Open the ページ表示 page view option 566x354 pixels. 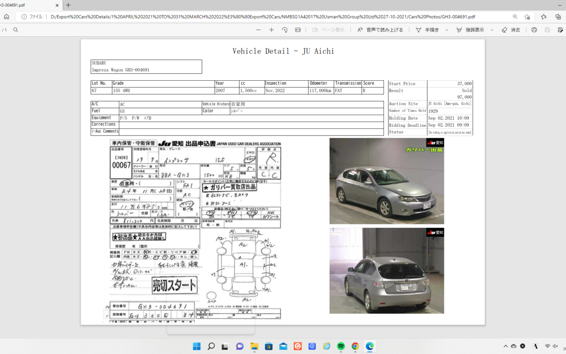coord(328,30)
